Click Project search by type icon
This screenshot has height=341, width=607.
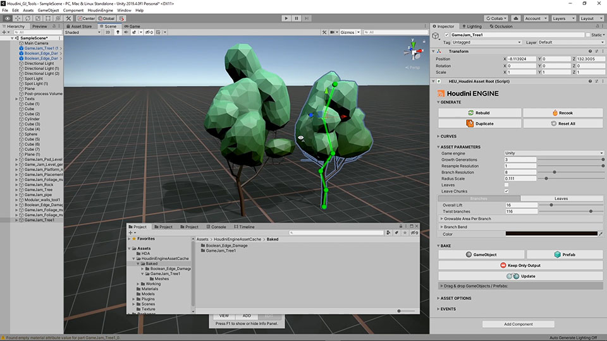388,233
